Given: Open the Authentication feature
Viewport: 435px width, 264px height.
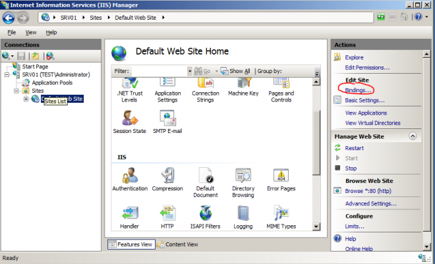Looking at the screenshot, I should point(130,179).
